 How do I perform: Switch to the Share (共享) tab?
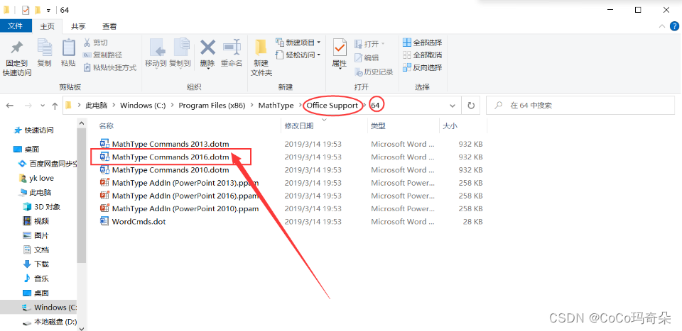tap(78, 26)
